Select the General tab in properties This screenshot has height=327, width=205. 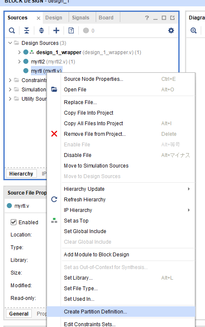click(19, 313)
